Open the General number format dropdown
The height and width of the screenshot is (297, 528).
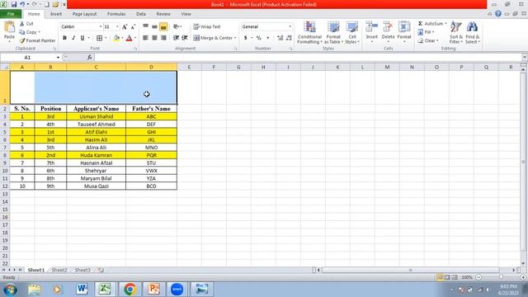pyautogui.click(x=290, y=26)
